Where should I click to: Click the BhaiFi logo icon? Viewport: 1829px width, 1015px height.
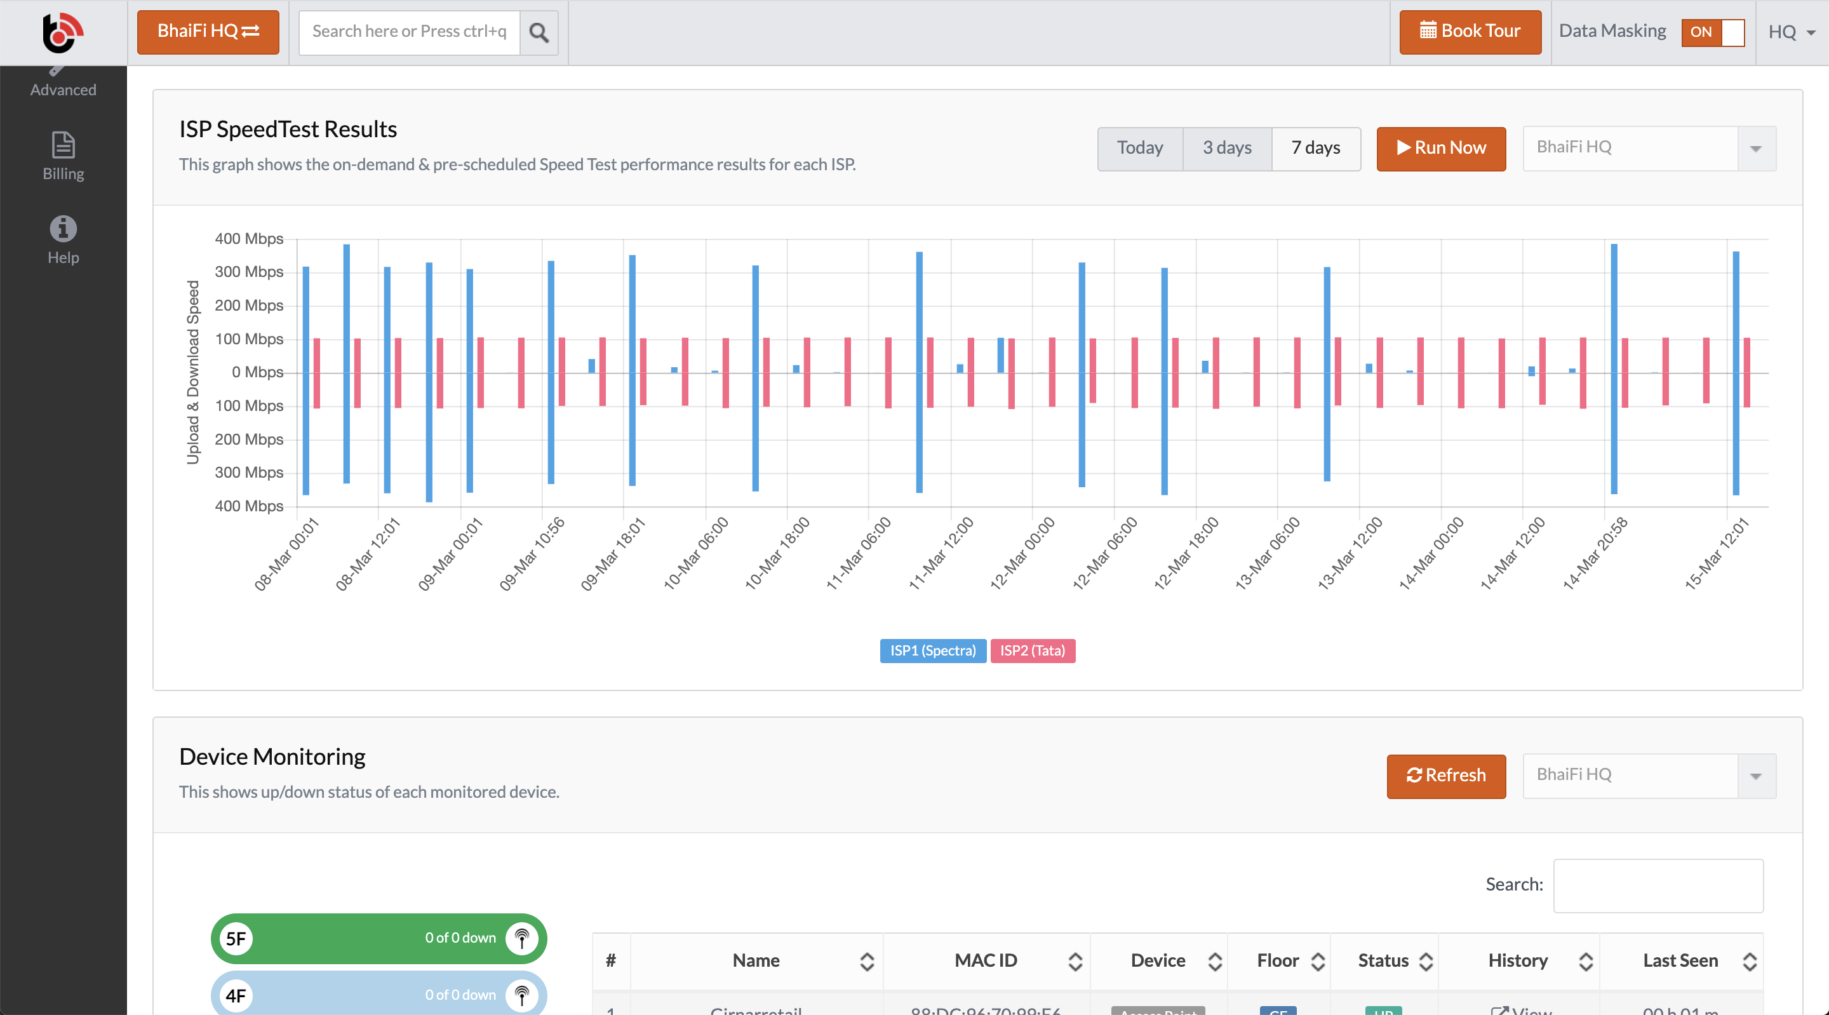[x=62, y=32]
